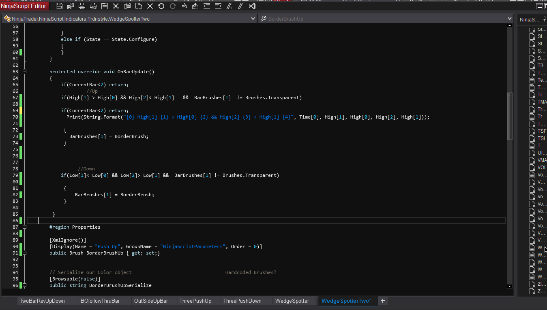Click the Paste clipboard icon

(138, 6)
